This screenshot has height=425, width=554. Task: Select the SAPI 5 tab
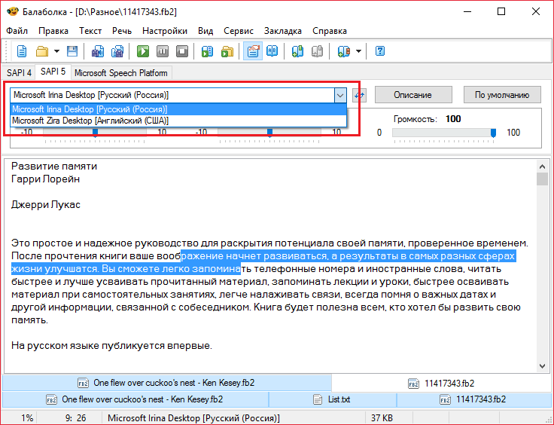pos(53,72)
